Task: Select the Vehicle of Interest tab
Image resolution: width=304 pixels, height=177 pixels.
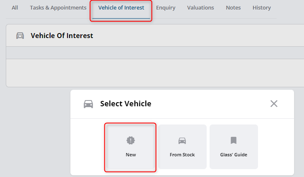Action: 121,8
